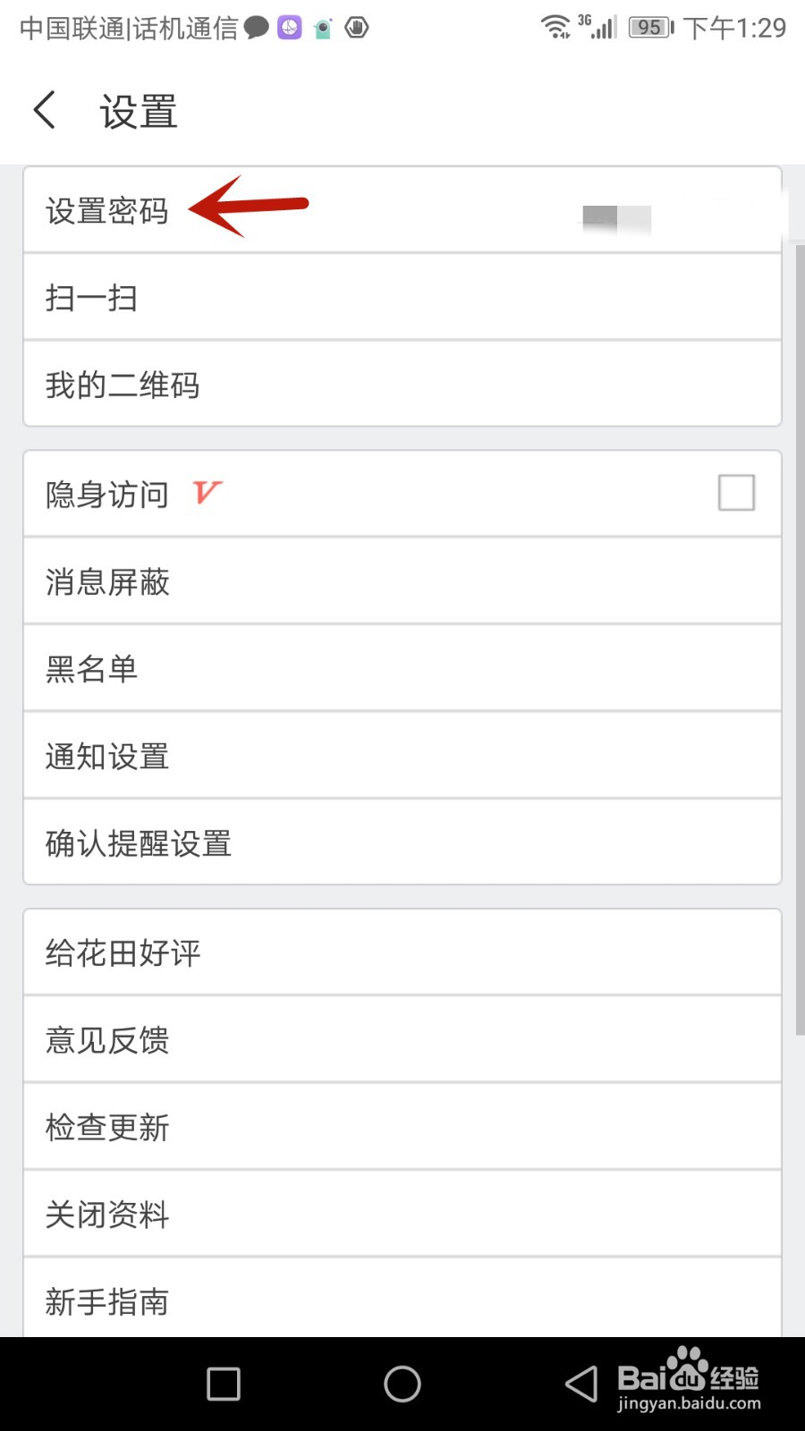Tap the chat bubble status bar icon
Viewport: 805px width, 1431px height.
tap(257, 28)
